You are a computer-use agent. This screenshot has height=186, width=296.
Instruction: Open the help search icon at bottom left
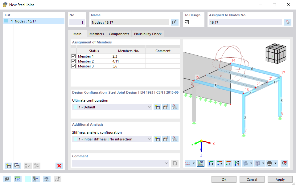coord(7,179)
